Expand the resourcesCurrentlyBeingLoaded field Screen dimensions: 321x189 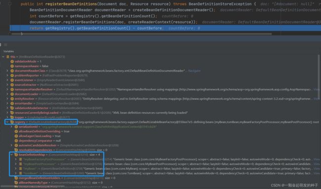click(7, 113)
